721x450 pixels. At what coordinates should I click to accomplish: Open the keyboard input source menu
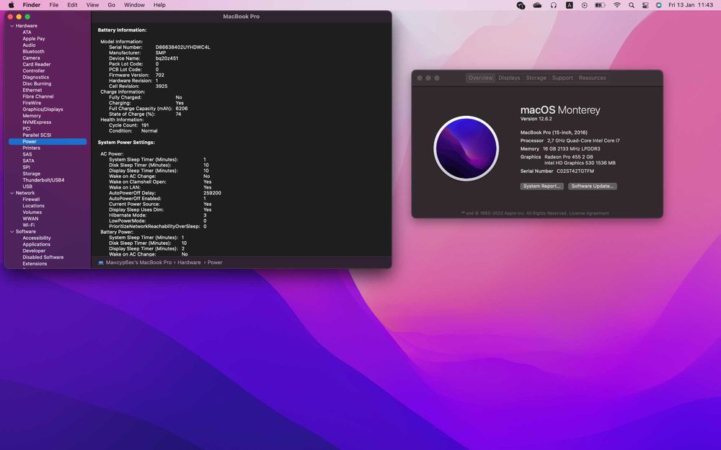tap(570, 5)
